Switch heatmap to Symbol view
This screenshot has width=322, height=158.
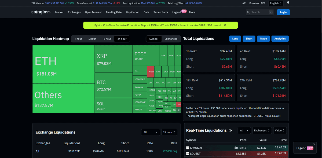point(154,39)
